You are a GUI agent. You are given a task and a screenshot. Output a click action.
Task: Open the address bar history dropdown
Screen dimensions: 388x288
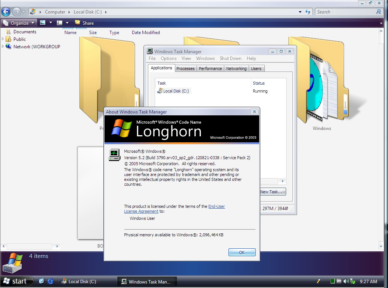tap(300, 12)
